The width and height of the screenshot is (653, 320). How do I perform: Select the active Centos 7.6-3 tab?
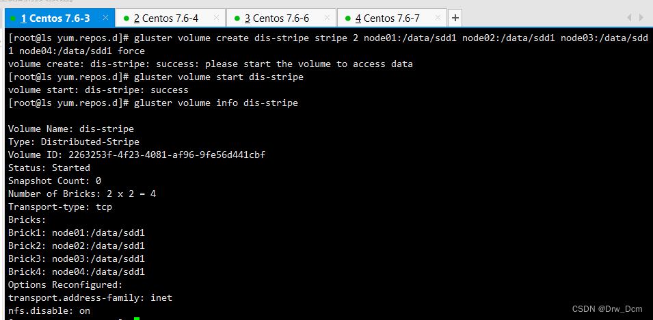click(x=59, y=18)
